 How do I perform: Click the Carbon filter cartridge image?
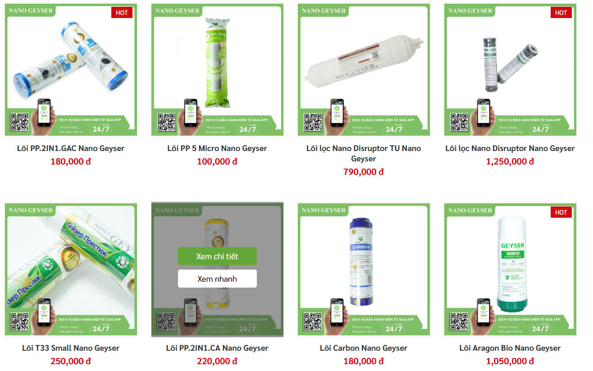click(x=361, y=261)
